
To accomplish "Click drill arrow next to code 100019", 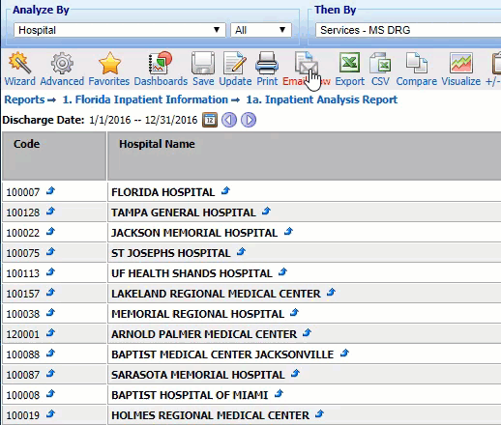I will tap(50, 414).
